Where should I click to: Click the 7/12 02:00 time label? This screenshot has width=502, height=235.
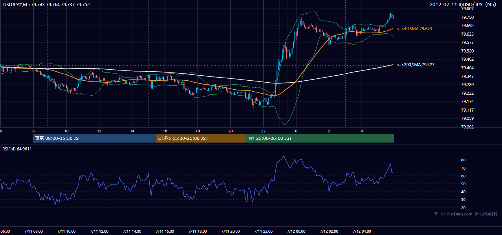click(x=329, y=231)
